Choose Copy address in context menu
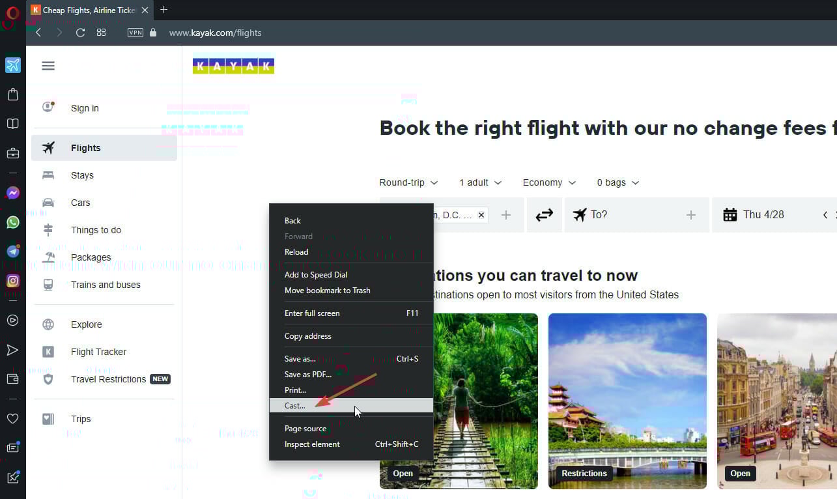The width and height of the screenshot is (837, 499). [x=351, y=336]
